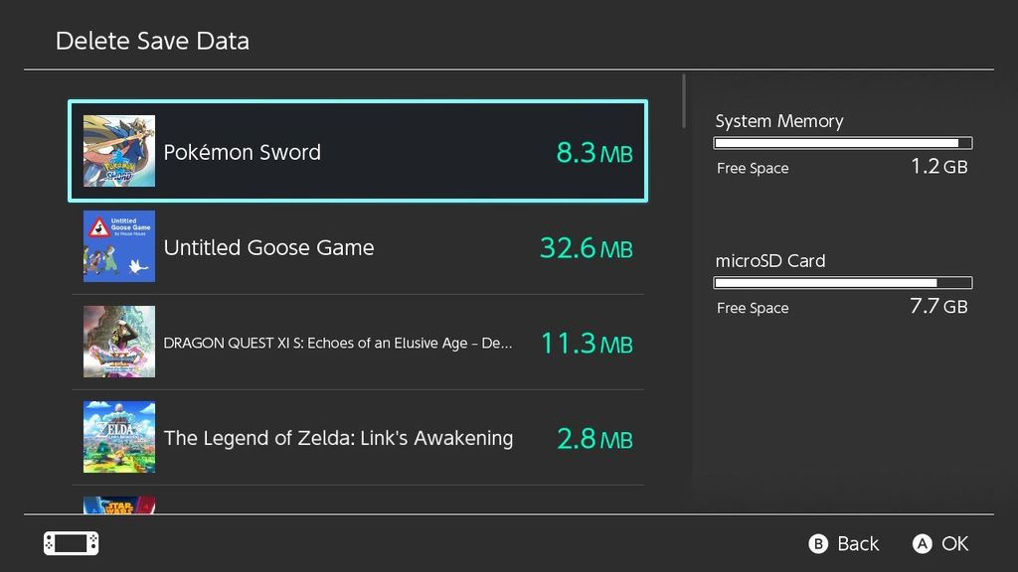Click the System Memory usage bar
Viewport: 1018px width, 572px height.
843,143
